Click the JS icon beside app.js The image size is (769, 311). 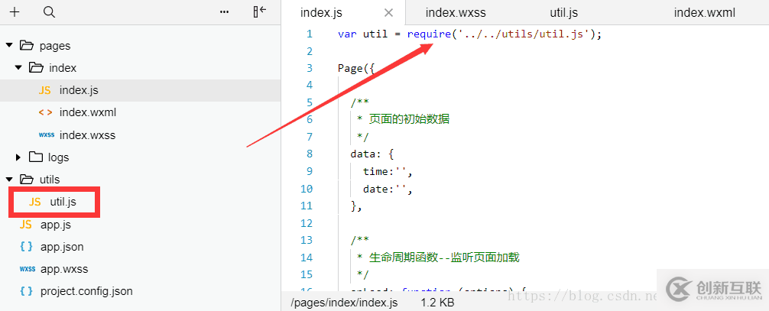tap(25, 225)
